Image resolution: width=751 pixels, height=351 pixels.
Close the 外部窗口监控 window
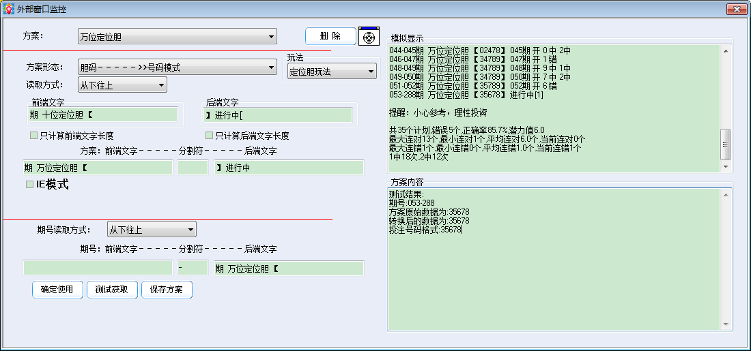tap(735, 10)
